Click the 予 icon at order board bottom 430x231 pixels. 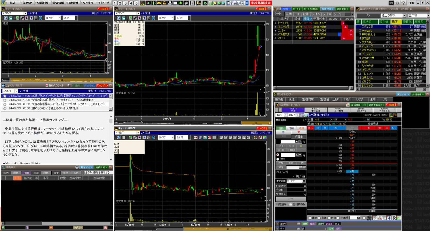[x=375, y=218]
